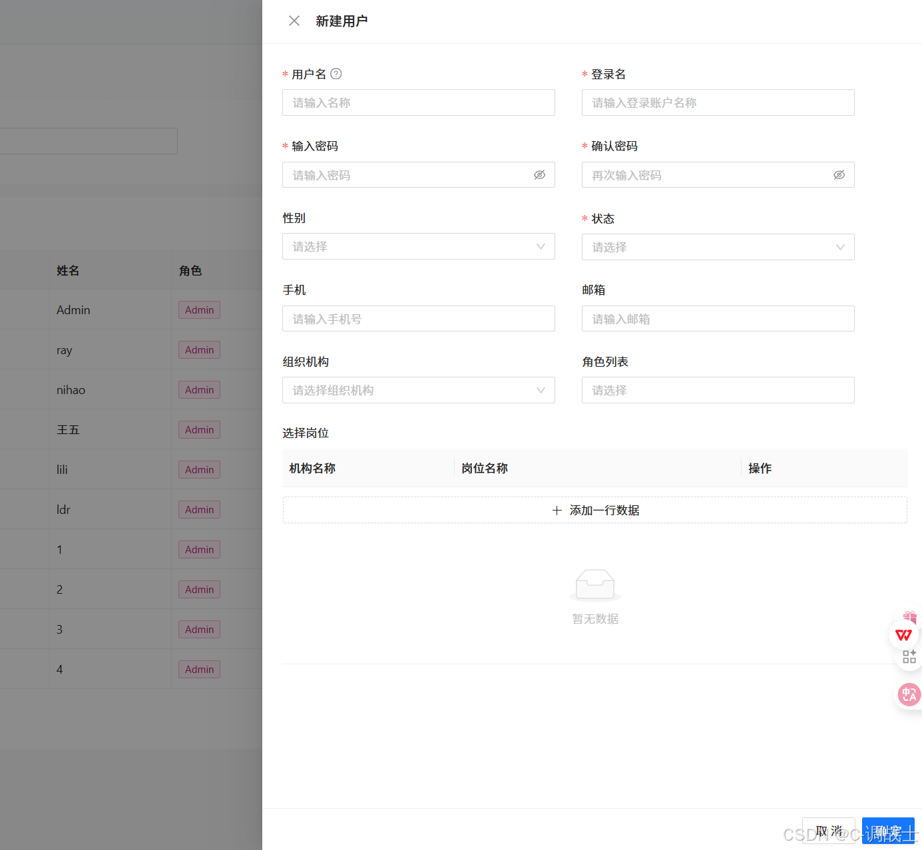Expand the 组织机构 selector
Image resolution: width=922 pixels, height=850 pixels.
click(419, 390)
